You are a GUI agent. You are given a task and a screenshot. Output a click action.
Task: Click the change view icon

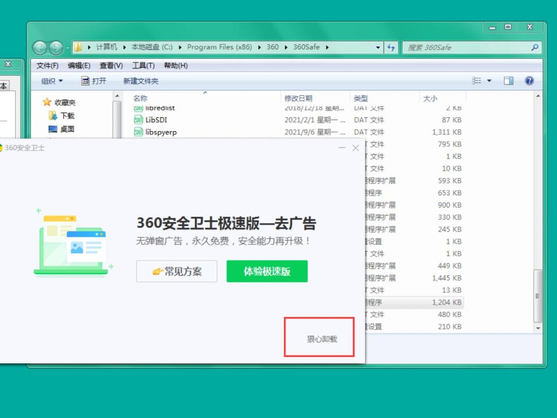(x=477, y=81)
